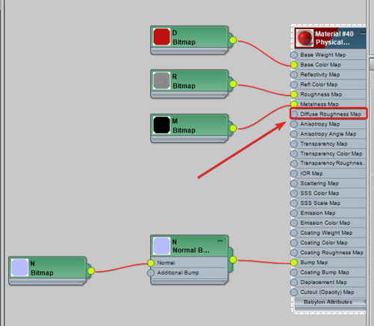The image size is (374, 326).
Task: Select the lavender N Bitmap thumbnail
Action: (x=19, y=268)
